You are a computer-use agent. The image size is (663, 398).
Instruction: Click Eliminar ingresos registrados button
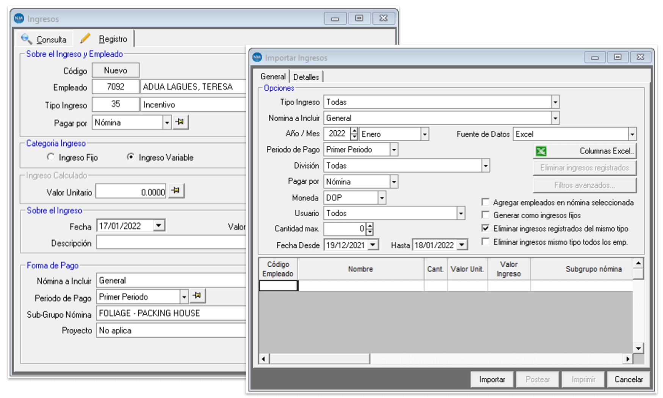tap(585, 168)
